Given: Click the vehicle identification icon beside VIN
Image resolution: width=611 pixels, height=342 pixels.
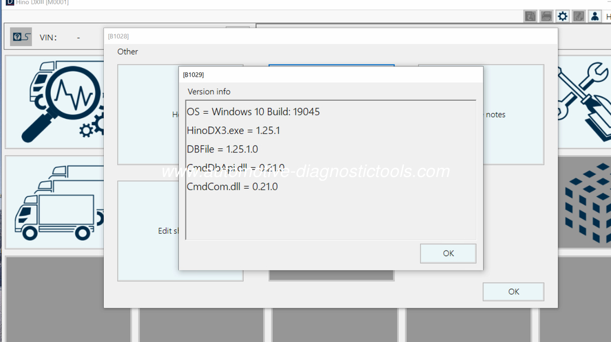Looking at the screenshot, I should click(21, 37).
